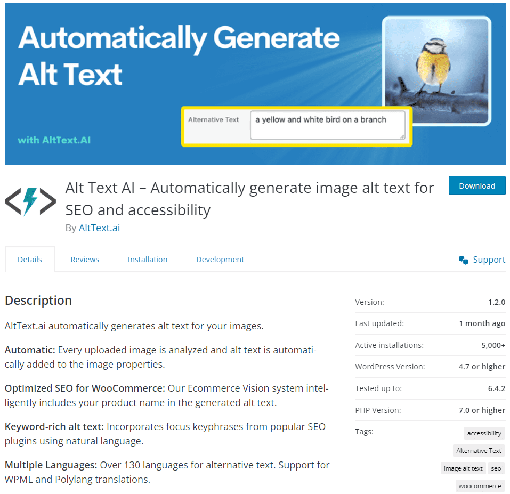The height and width of the screenshot is (494, 510).
Task: Open the Installation tab
Action: tap(148, 260)
